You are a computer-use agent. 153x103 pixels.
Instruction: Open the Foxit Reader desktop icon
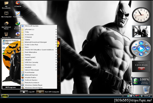[18, 14]
